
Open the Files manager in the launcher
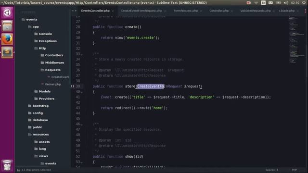pyautogui.click(x=7, y=26)
